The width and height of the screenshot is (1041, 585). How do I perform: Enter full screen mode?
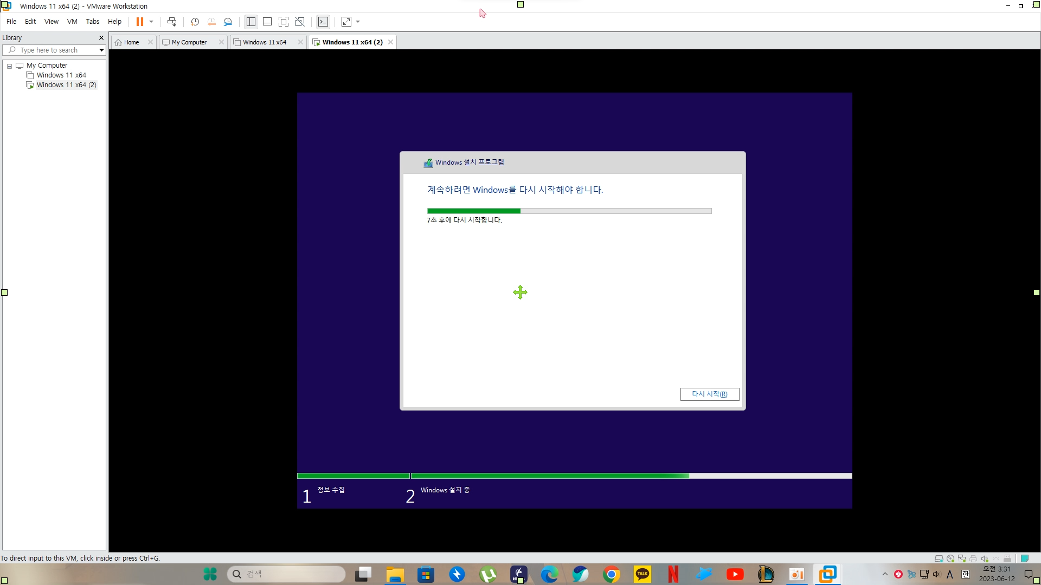click(x=284, y=22)
